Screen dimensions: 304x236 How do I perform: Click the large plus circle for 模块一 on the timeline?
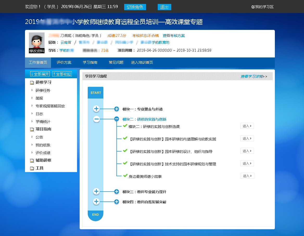pos(96,109)
